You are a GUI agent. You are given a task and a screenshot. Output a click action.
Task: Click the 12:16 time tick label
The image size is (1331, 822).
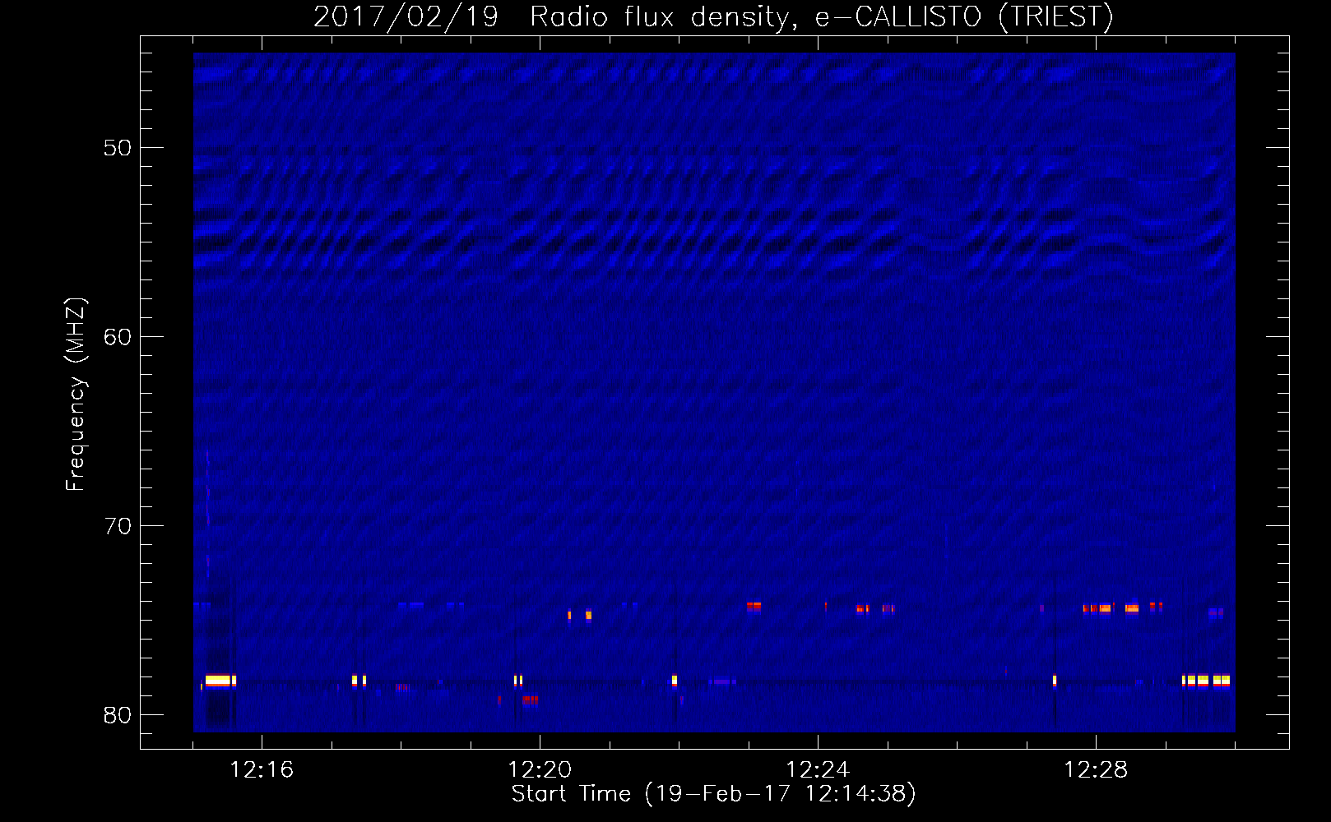pyautogui.click(x=262, y=770)
